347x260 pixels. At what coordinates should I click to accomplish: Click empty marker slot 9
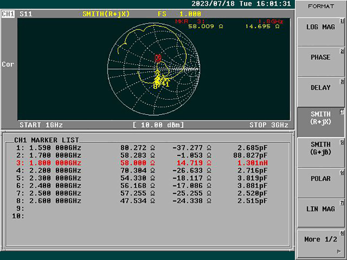tap(20, 208)
